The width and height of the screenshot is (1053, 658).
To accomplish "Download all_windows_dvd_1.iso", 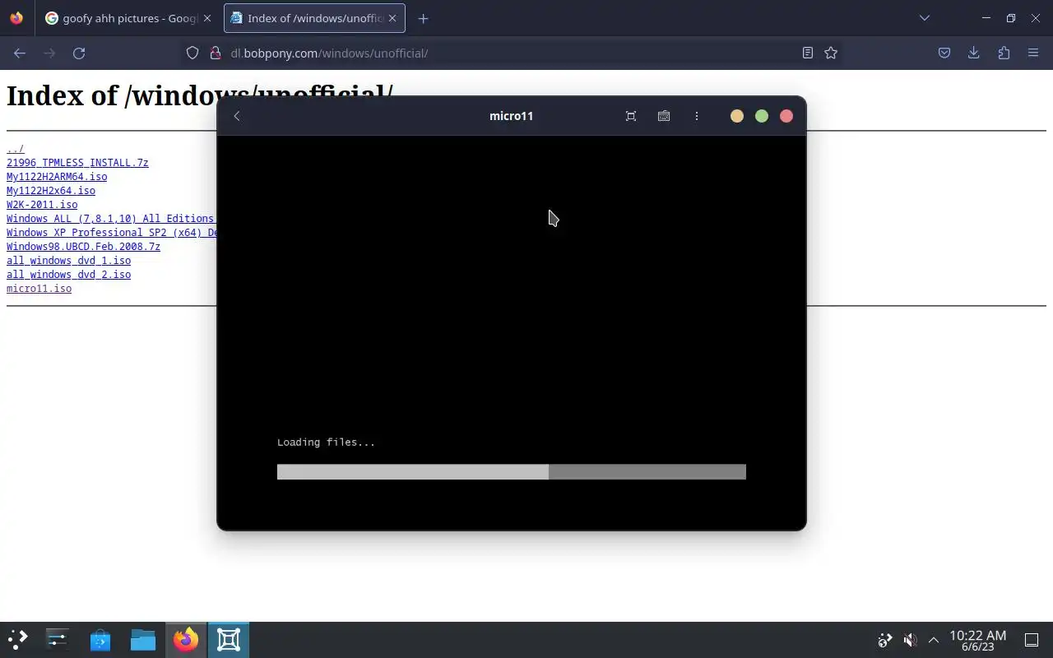I will tap(68, 261).
